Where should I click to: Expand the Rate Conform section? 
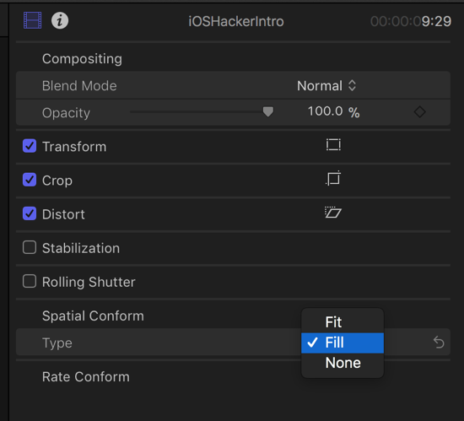(x=86, y=377)
